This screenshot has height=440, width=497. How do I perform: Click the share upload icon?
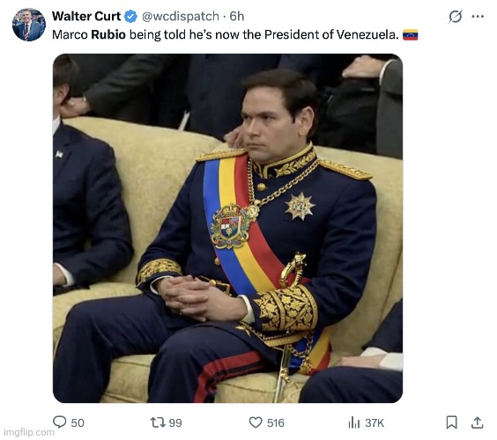[x=477, y=422]
